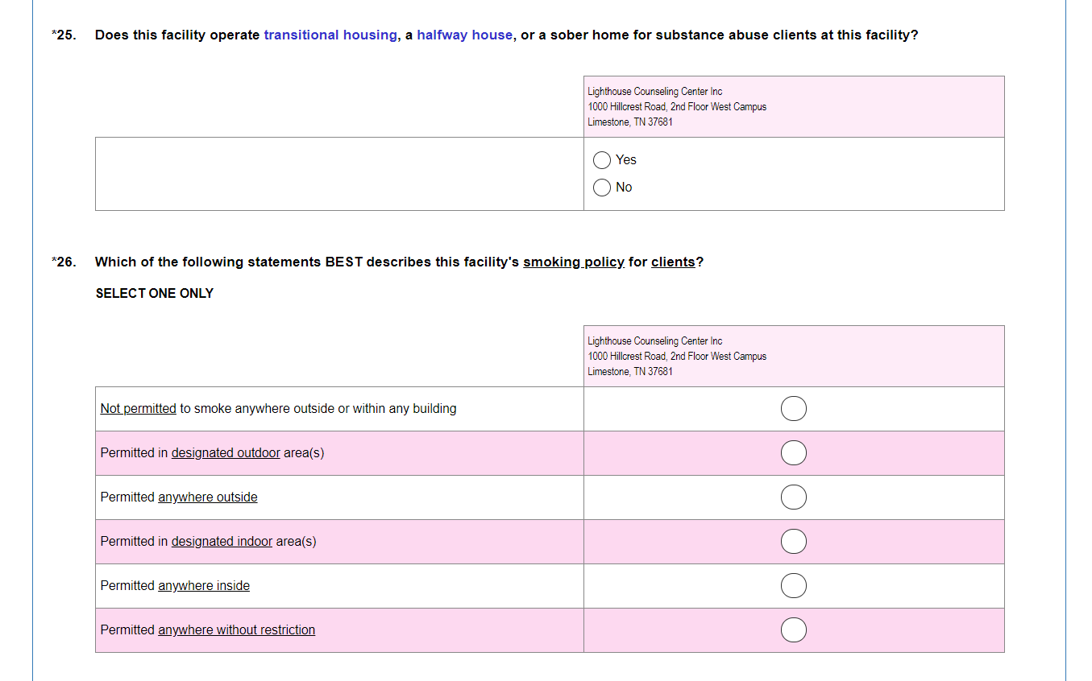Click the anywhere outside underlined text
The image size is (1092, 681).
point(207,497)
